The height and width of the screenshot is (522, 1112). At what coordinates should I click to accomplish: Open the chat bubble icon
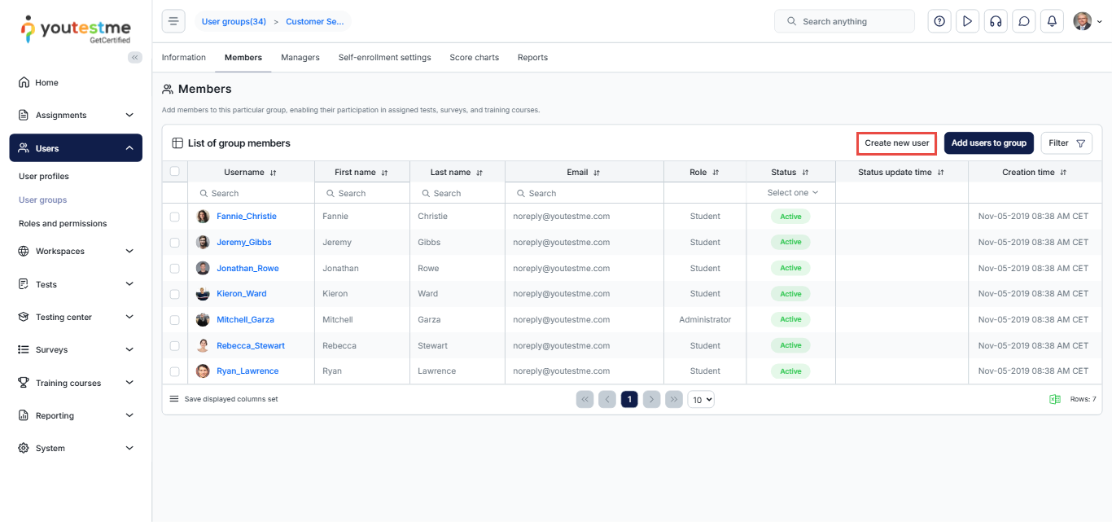[x=1024, y=21]
